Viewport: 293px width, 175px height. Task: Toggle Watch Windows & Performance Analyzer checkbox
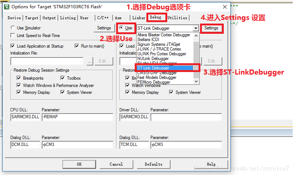[x=19, y=85]
